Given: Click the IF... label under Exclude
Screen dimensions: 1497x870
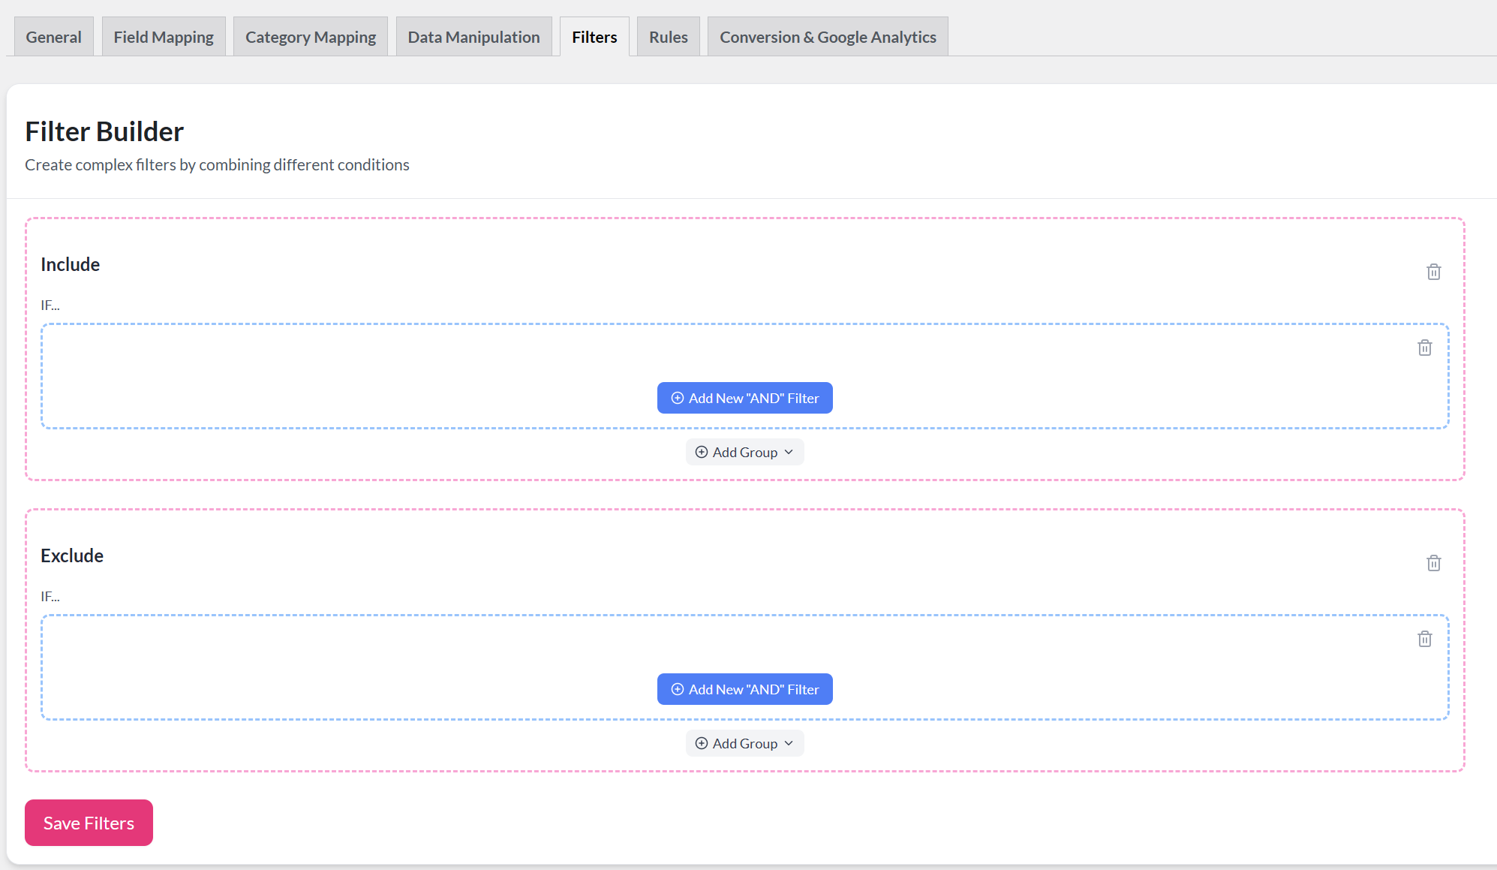Looking at the screenshot, I should click(50, 596).
